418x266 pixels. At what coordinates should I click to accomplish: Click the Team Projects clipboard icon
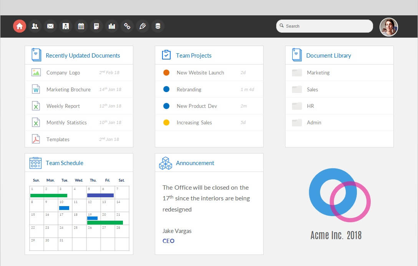pyautogui.click(x=166, y=55)
